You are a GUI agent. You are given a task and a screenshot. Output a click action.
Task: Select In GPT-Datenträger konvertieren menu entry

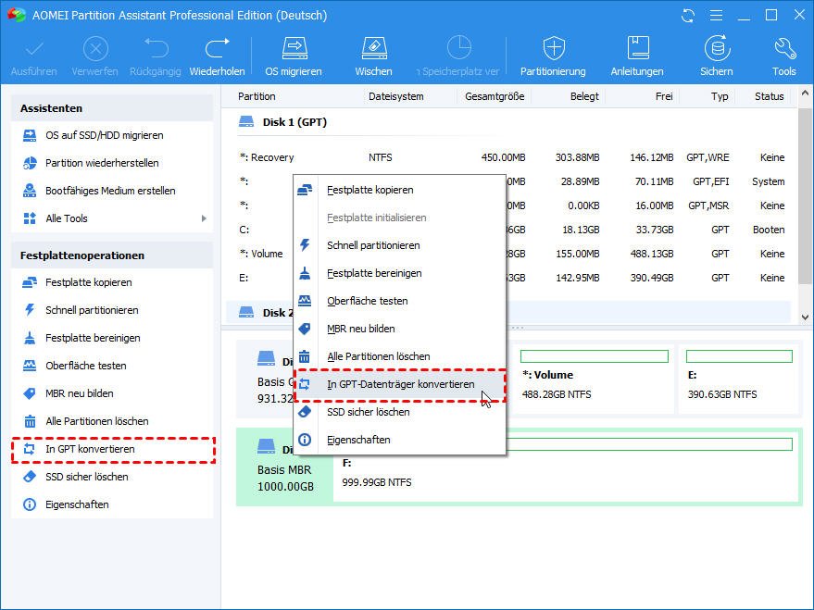(x=399, y=384)
